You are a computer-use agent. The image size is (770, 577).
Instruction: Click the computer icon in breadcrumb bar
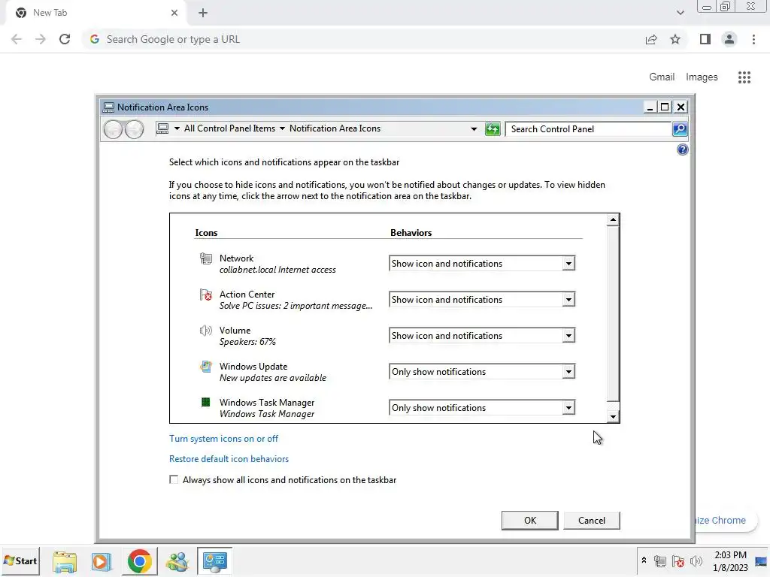162,128
